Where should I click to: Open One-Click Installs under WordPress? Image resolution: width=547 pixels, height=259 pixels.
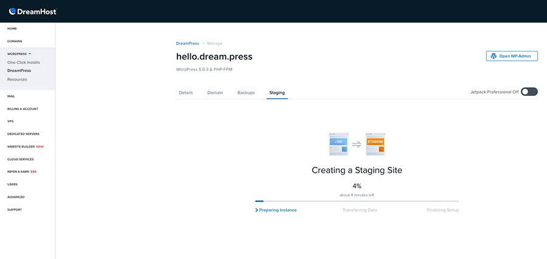23,62
